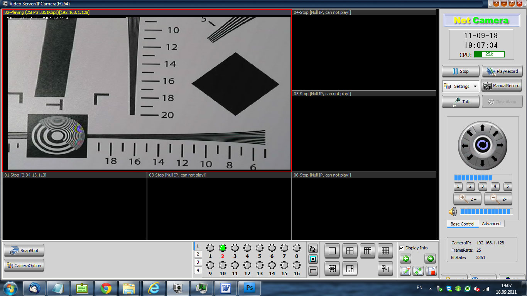Select four-view grid layout icon
This screenshot has height=296, width=527.
tap(350, 251)
